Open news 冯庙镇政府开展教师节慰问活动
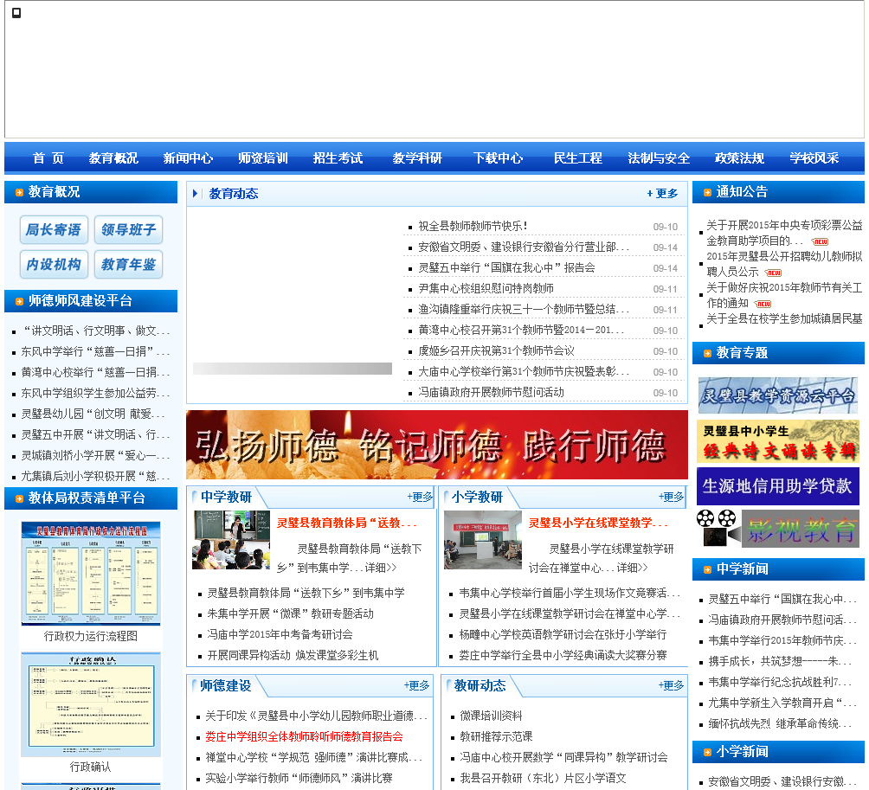 (x=491, y=392)
